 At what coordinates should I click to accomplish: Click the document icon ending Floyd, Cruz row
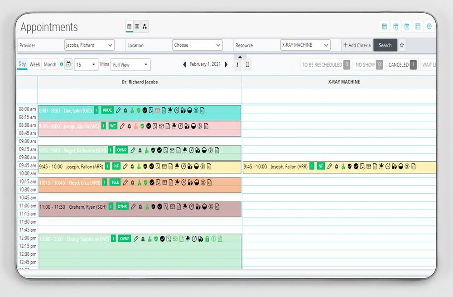point(209,182)
